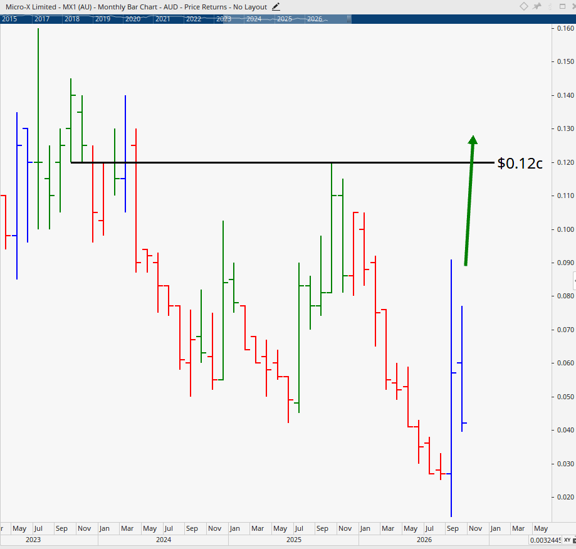This screenshot has height=549, width=576.
Task: Click the 0.140 price axis label
Action: click(565, 95)
